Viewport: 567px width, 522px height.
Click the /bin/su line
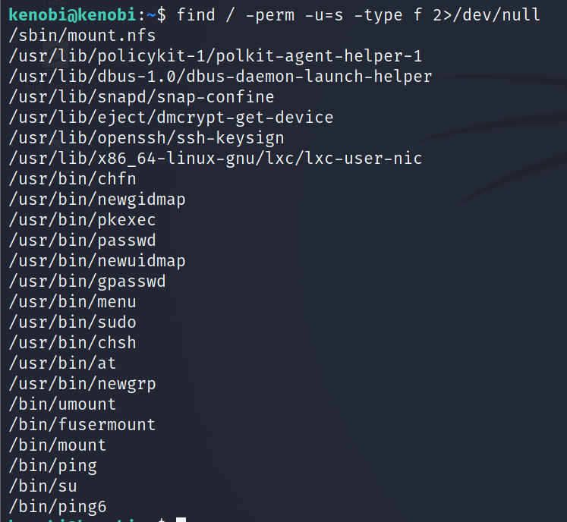pyautogui.click(x=43, y=486)
